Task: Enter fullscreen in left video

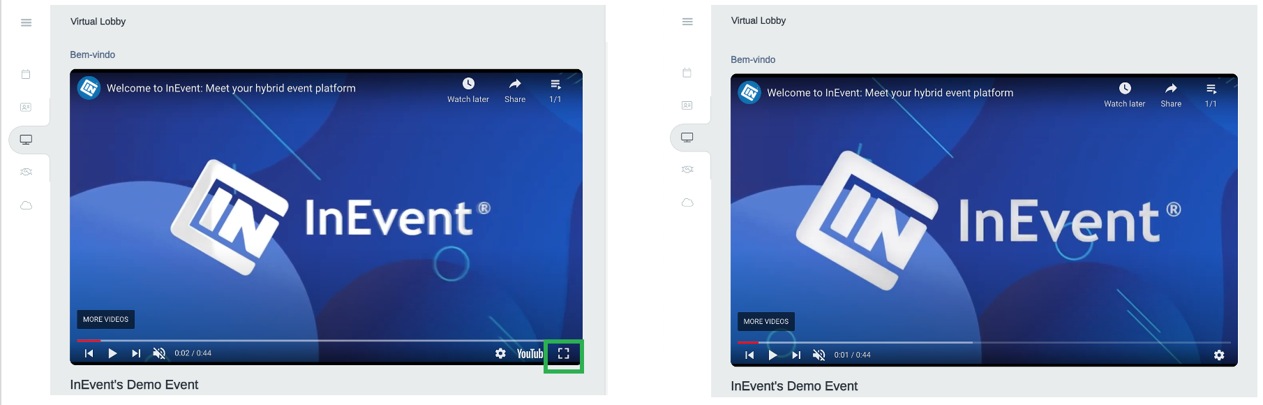Action: click(564, 353)
